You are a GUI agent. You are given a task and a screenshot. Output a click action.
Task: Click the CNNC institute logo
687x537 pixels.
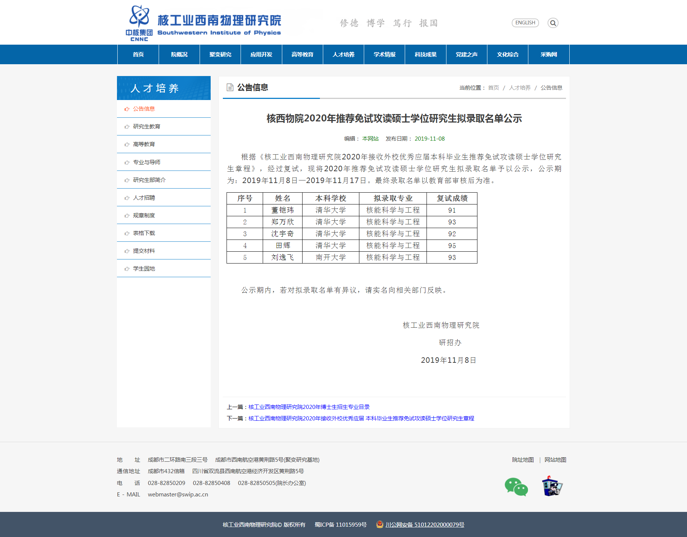click(139, 23)
